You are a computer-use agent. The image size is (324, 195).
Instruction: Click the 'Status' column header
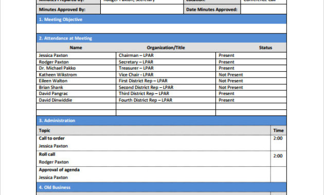[265, 48]
